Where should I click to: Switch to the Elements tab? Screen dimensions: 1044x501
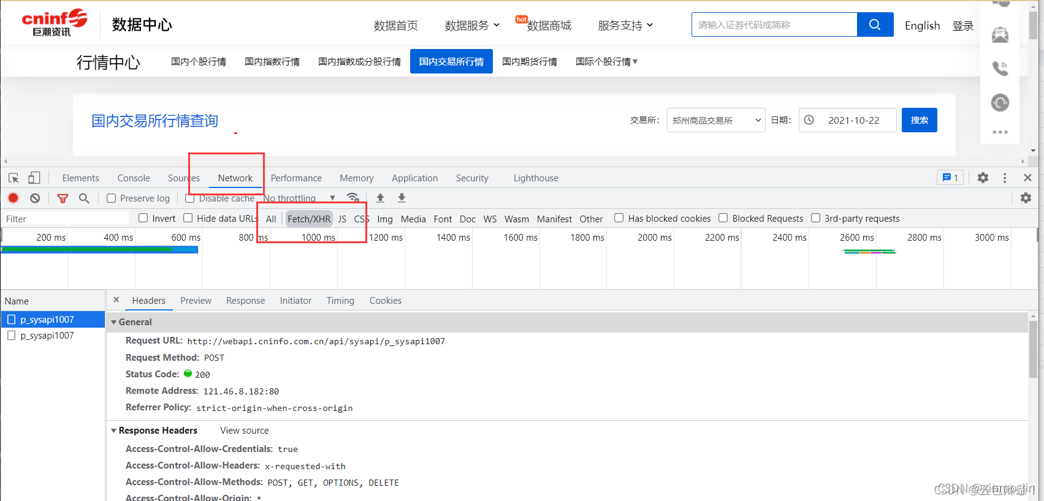point(80,178)
